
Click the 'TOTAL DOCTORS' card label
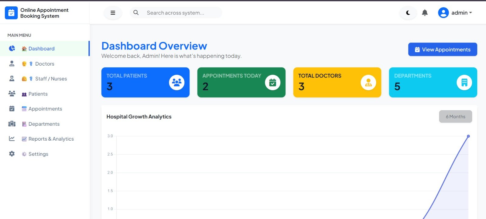tap(320, 76)
